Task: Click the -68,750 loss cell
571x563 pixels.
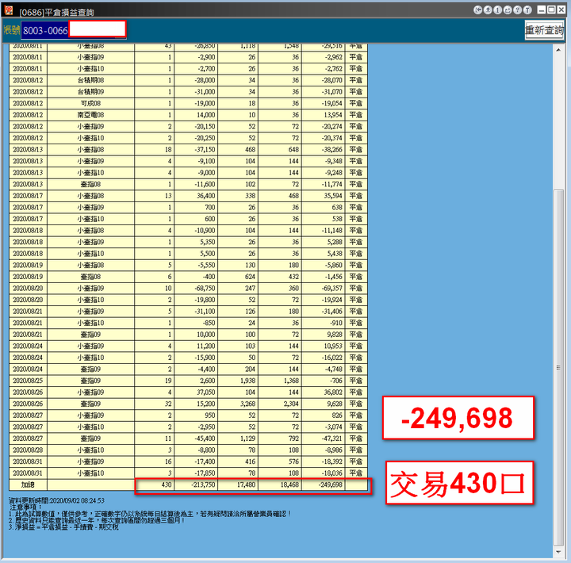Action: click(x=196, y=289)
